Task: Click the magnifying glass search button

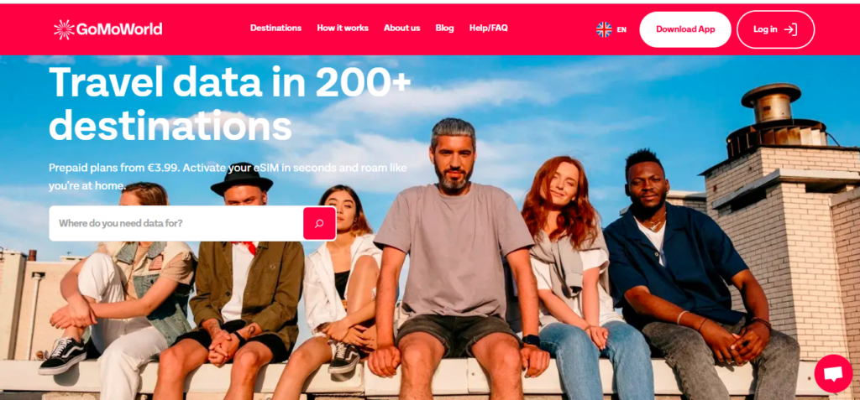Action: click(319, 224)
